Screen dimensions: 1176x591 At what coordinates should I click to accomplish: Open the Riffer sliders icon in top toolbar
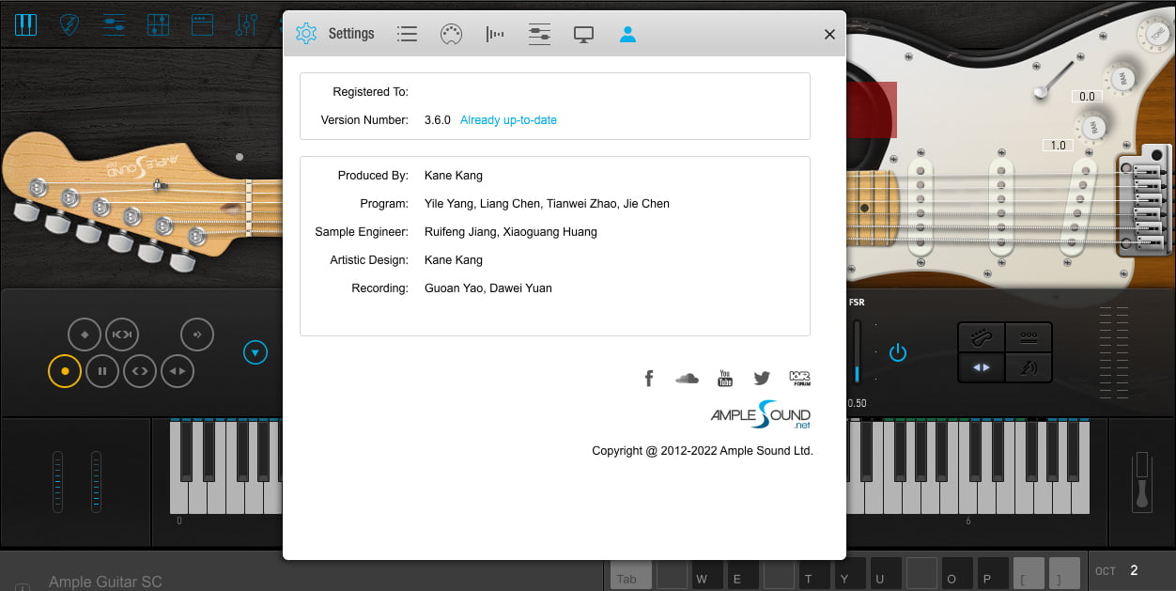pyautogui.click(x=114, y=24)
